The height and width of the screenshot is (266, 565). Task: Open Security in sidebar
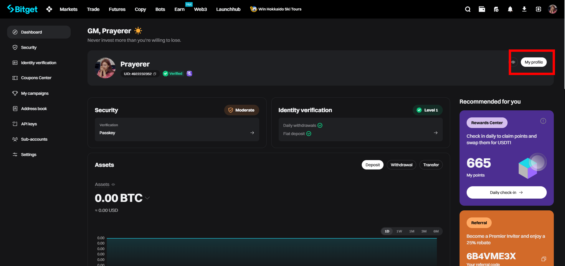[39, 47]
